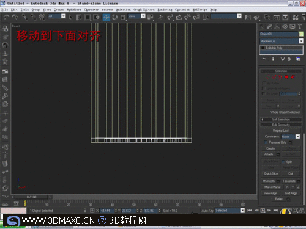
Task: Toggle the Selection Lock padlock icon
Action: 85,211
